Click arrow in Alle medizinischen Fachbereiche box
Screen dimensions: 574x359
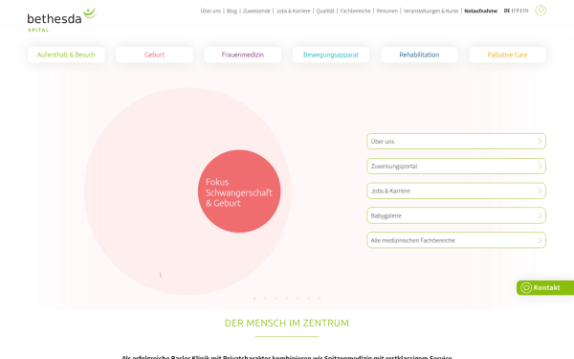coord(540,240)
